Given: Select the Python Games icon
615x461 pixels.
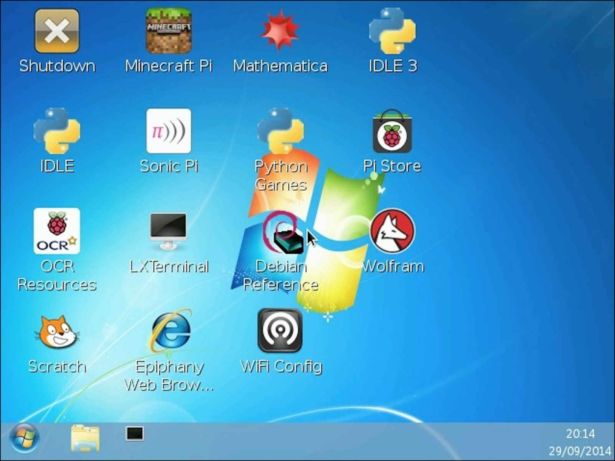Looking at the screenshot, I should (280, 131).
